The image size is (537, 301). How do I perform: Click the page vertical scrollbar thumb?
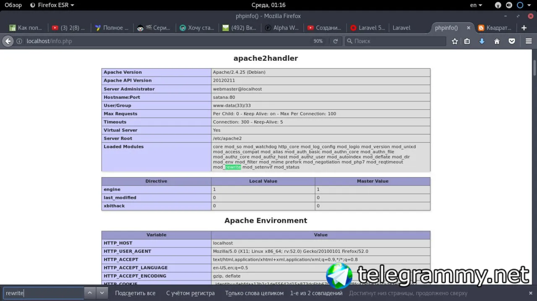(x=534, y=67)
